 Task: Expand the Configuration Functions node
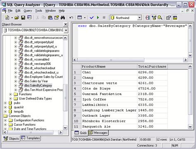click(x=5, y=120)
